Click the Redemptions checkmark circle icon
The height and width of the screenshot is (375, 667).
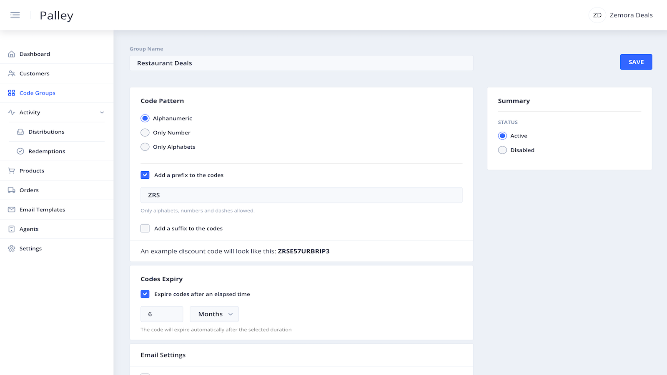coord(20,151)
